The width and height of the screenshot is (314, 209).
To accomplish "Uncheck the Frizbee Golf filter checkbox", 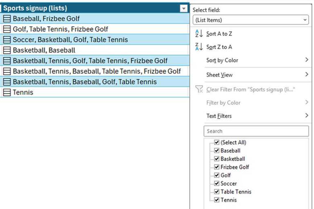I will pyautogui.click(x=216, y=167).
